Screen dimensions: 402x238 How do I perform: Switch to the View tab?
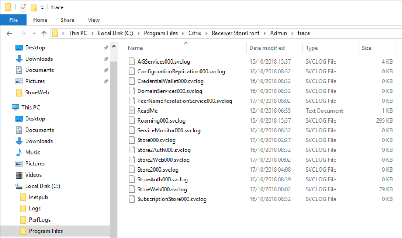click(x=93, y=20)
